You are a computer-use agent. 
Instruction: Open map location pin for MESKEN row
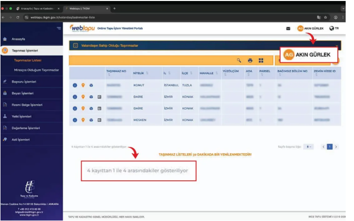coord(83,119)
